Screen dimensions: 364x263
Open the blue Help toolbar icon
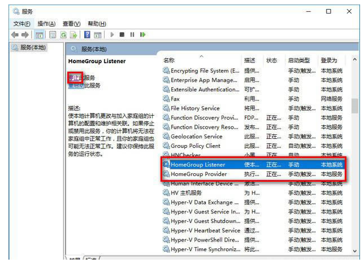[88, 34]
